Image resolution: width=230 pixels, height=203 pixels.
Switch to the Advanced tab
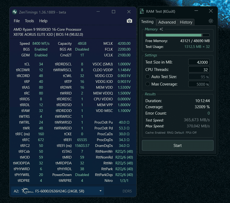(x=167, y=22)
